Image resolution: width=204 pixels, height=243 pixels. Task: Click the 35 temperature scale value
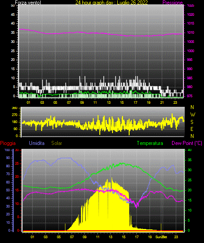point(190,160)
